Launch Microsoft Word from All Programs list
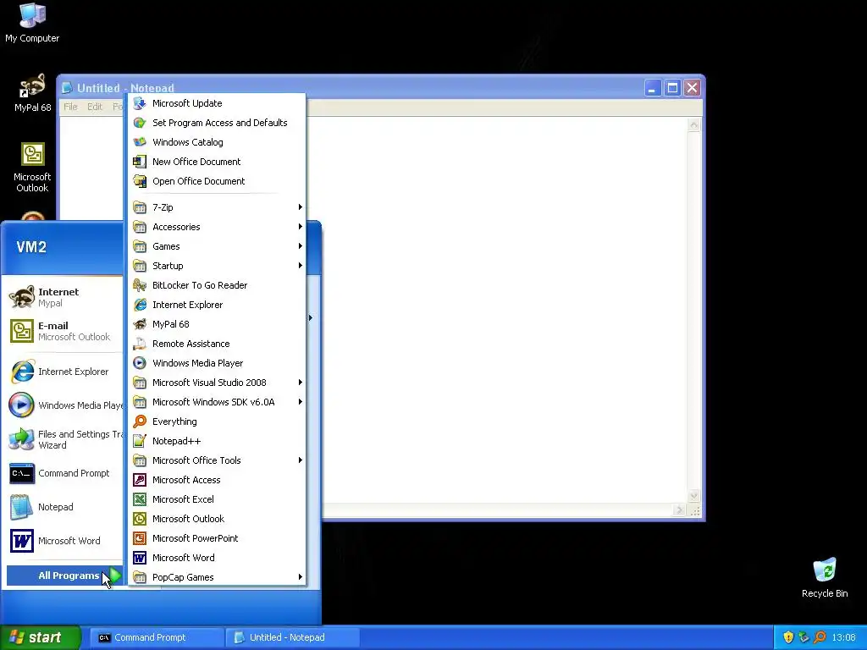The image size is (867, 650). click(x=217, y=558)
